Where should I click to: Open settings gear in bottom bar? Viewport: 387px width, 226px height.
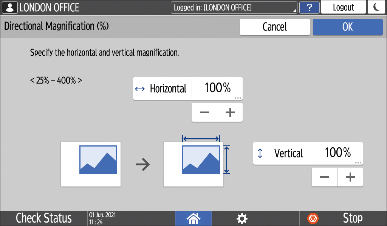242,218
